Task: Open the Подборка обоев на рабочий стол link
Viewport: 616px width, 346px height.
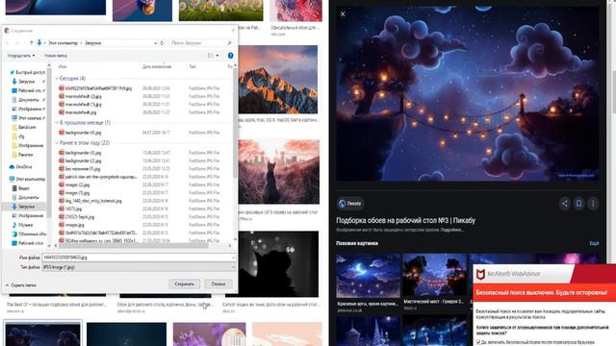Action: 406,220
